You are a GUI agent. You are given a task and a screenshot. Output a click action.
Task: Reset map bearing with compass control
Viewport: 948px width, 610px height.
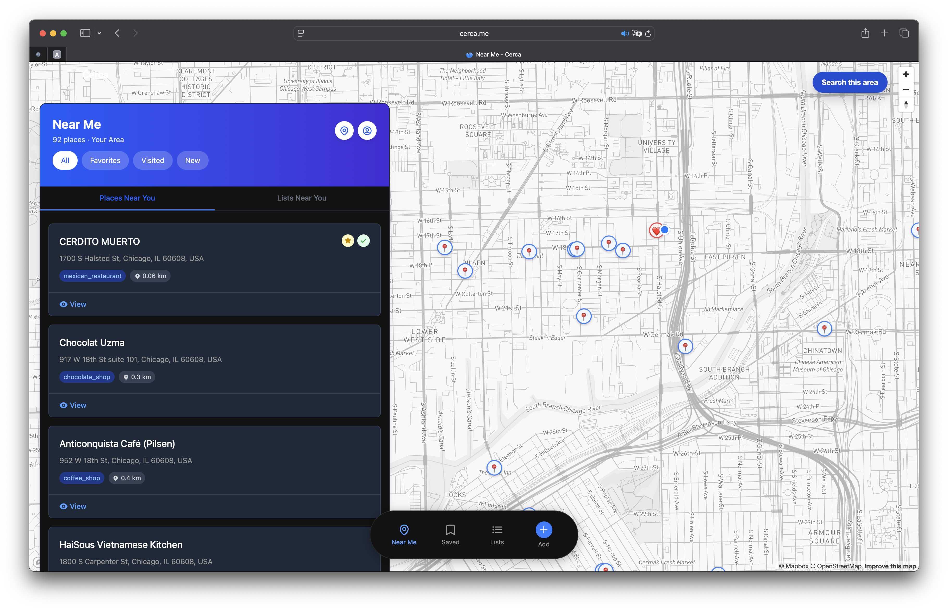(x=906, y=104)
